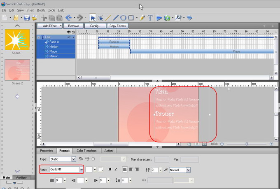Select the Text tool
This screenshot has height=189, width=280.
pyautogui.click(x=150, y=18)
